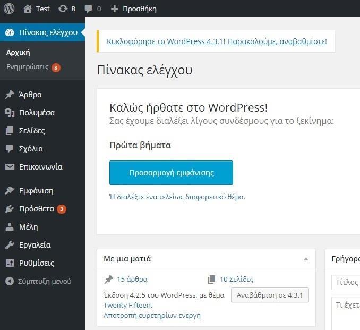Open the updates circular arrows icon
This screenshot has width=360, height=330.
click(63, 9)
